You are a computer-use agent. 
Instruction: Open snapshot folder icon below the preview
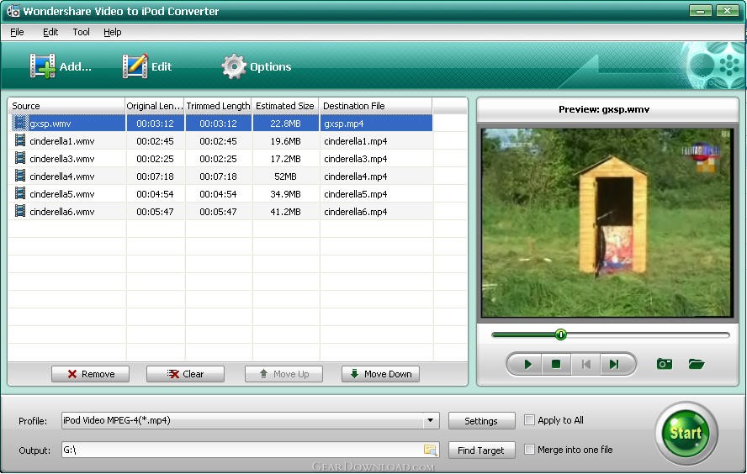point(697,364)
